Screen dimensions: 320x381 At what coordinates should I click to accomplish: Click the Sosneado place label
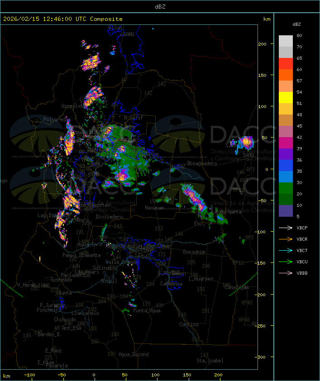tap(61, 280)
